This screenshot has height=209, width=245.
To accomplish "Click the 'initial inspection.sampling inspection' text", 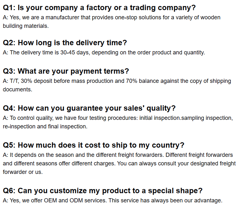I will click(186, 118).
